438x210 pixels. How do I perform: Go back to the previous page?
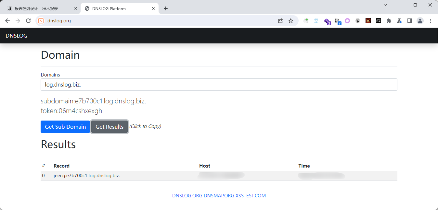(x=7, y=21)
